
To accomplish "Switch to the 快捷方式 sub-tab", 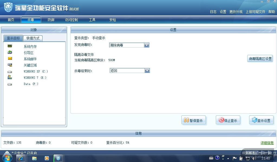I will coord(33,38).
